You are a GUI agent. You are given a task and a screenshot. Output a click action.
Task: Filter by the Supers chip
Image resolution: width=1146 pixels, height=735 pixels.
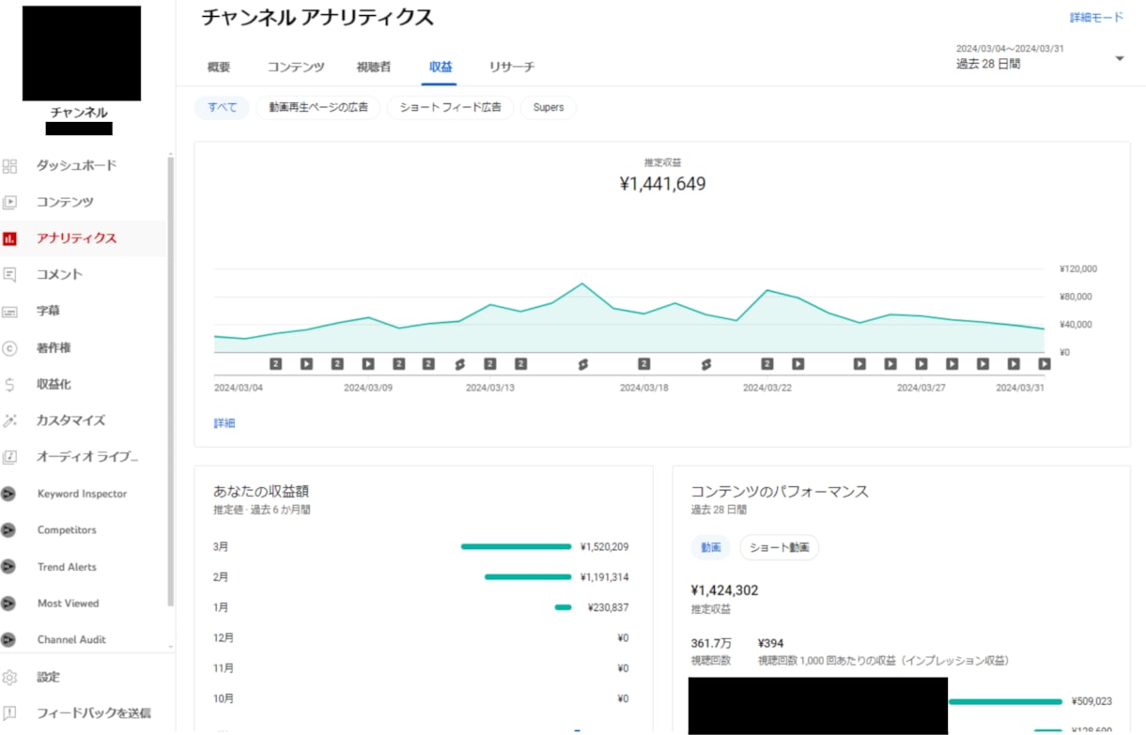click(549, 107)
